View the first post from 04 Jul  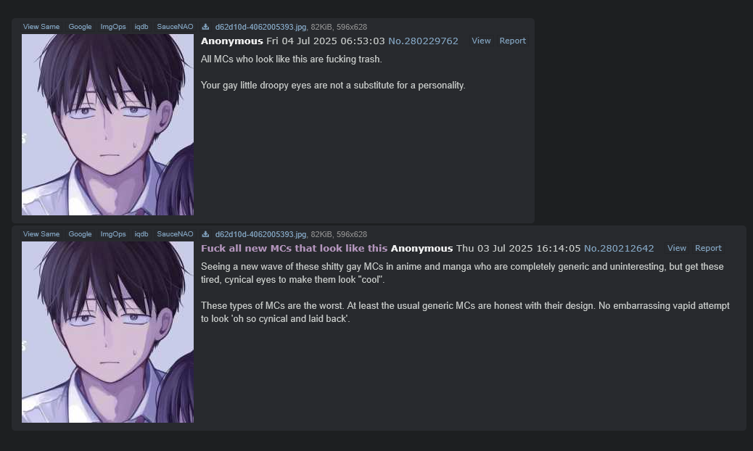(481, 41)
